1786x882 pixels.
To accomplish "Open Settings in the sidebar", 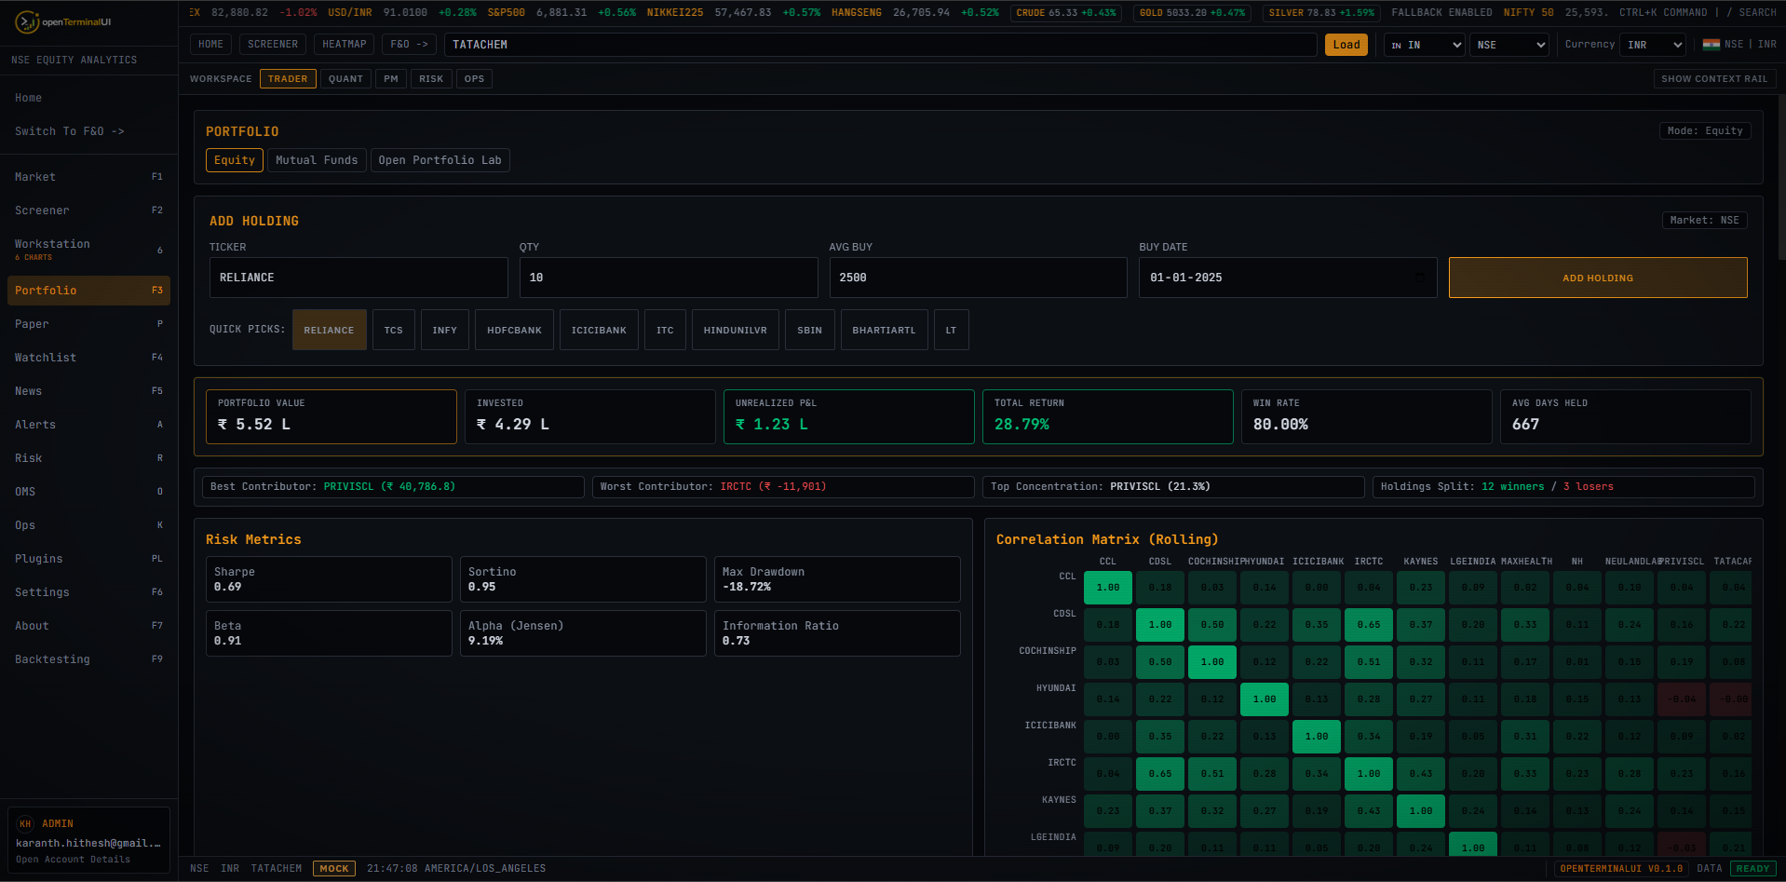I will (88, 592).
